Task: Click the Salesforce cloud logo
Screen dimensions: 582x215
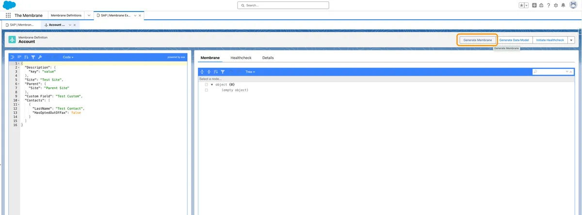Action: click(9, 5)
